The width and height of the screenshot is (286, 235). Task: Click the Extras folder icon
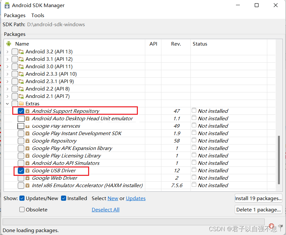pyautogui.click(x=21, y=104)
